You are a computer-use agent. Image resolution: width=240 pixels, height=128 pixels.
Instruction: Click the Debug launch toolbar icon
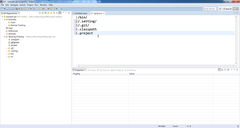(x=17, y=9)
